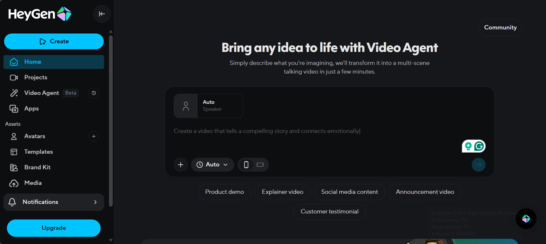The image size is (546, 244).
Task: Add an attachment with the plus button
Action: tap(181, 165)
